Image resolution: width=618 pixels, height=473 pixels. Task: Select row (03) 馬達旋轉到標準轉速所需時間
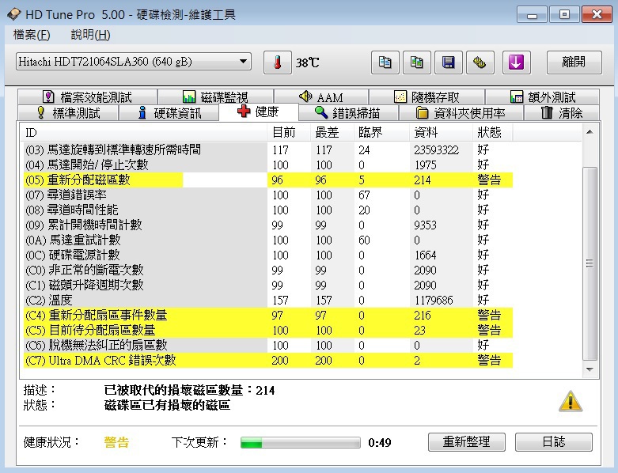268,149
